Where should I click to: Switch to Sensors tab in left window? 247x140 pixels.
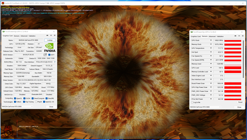[17, 36]
